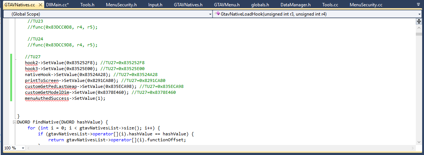Click the //func(0x83DCC0D8, r4, r5); line
This screenshot has width=424, height=155.
62,27
